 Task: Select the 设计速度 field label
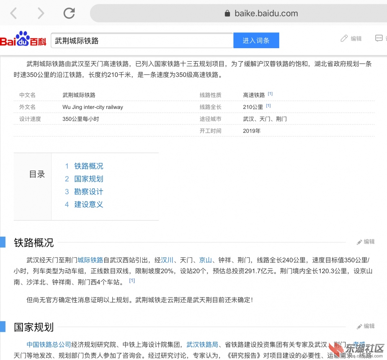tap(30, 119)
